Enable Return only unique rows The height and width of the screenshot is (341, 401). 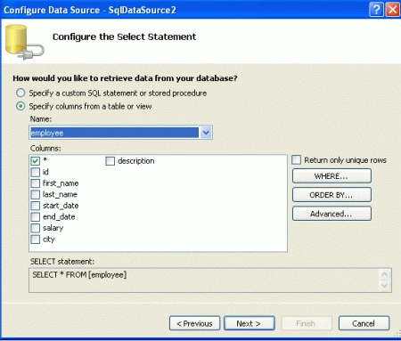(296, 160)
